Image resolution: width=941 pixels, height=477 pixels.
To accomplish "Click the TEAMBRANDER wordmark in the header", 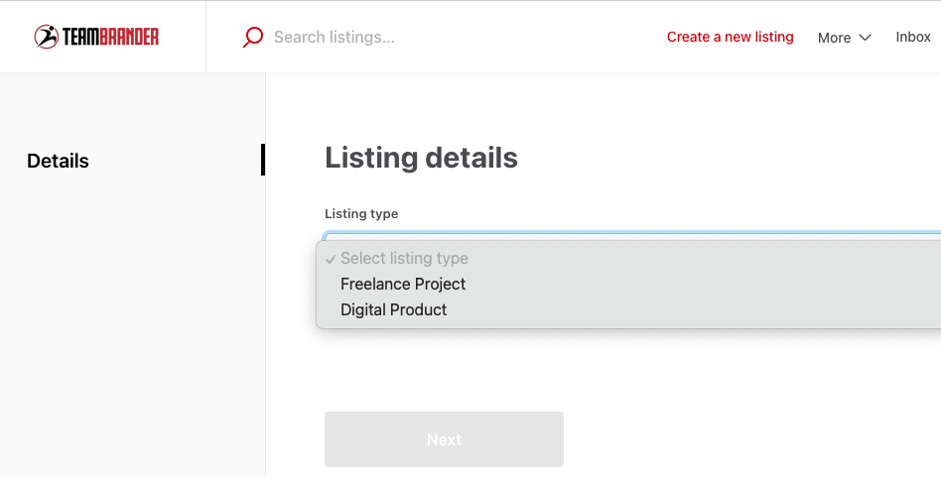I will coord(110,37).
